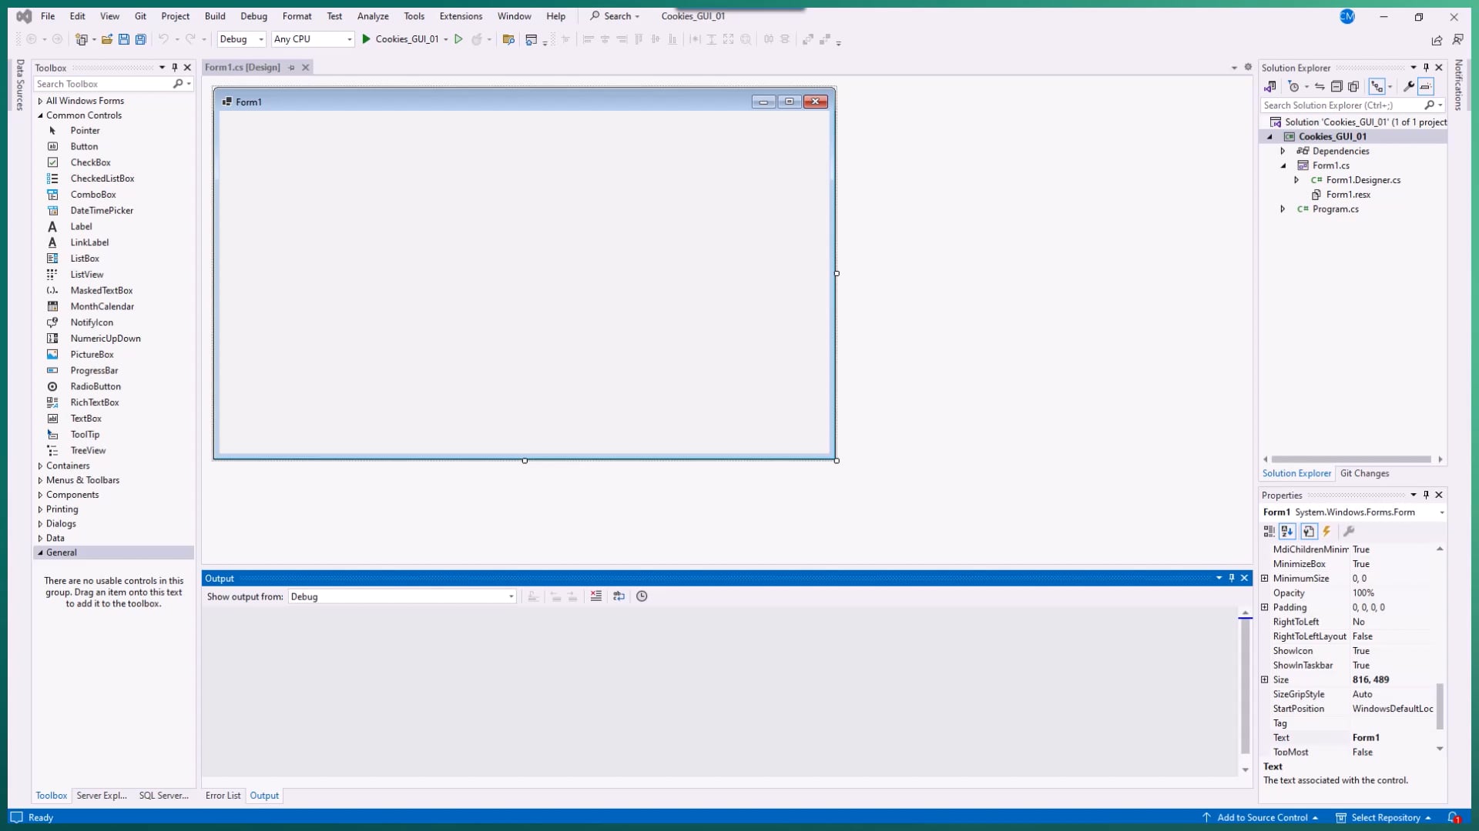Screen dimensions: 1479x831
Task: Click Add to Source Control
Action: 1263,817
